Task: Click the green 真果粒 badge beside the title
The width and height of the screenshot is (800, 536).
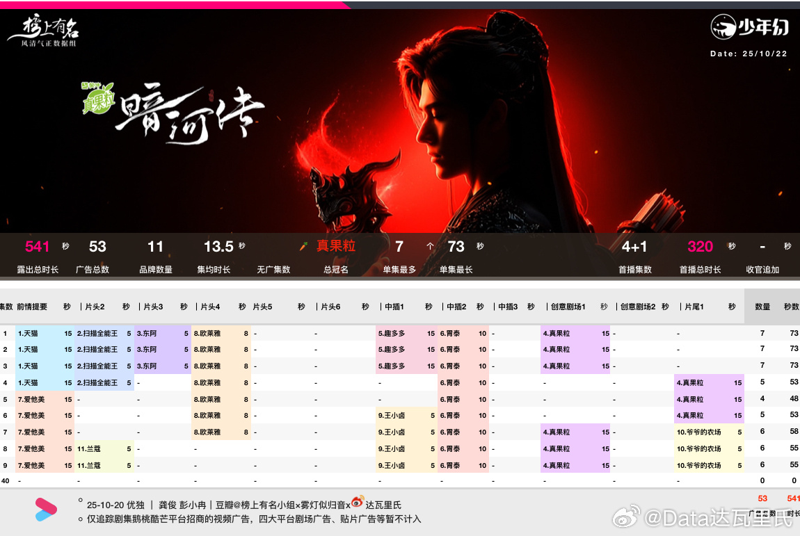Action: click(x=98, y=97)
